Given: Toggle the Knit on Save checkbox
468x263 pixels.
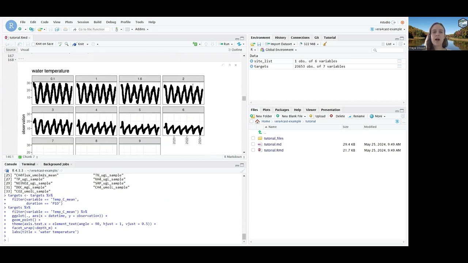Looking at the screenshot, I should coord(33,44).
